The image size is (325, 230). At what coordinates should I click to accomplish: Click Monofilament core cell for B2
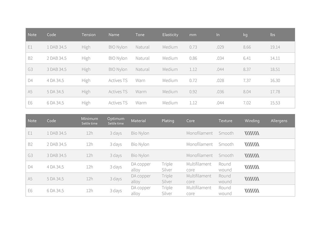pos(199,144)
